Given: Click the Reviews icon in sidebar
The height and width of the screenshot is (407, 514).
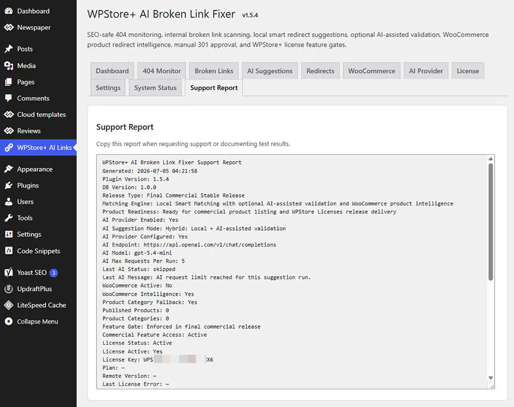Looking at the screenshot, I should click(9, 131).
